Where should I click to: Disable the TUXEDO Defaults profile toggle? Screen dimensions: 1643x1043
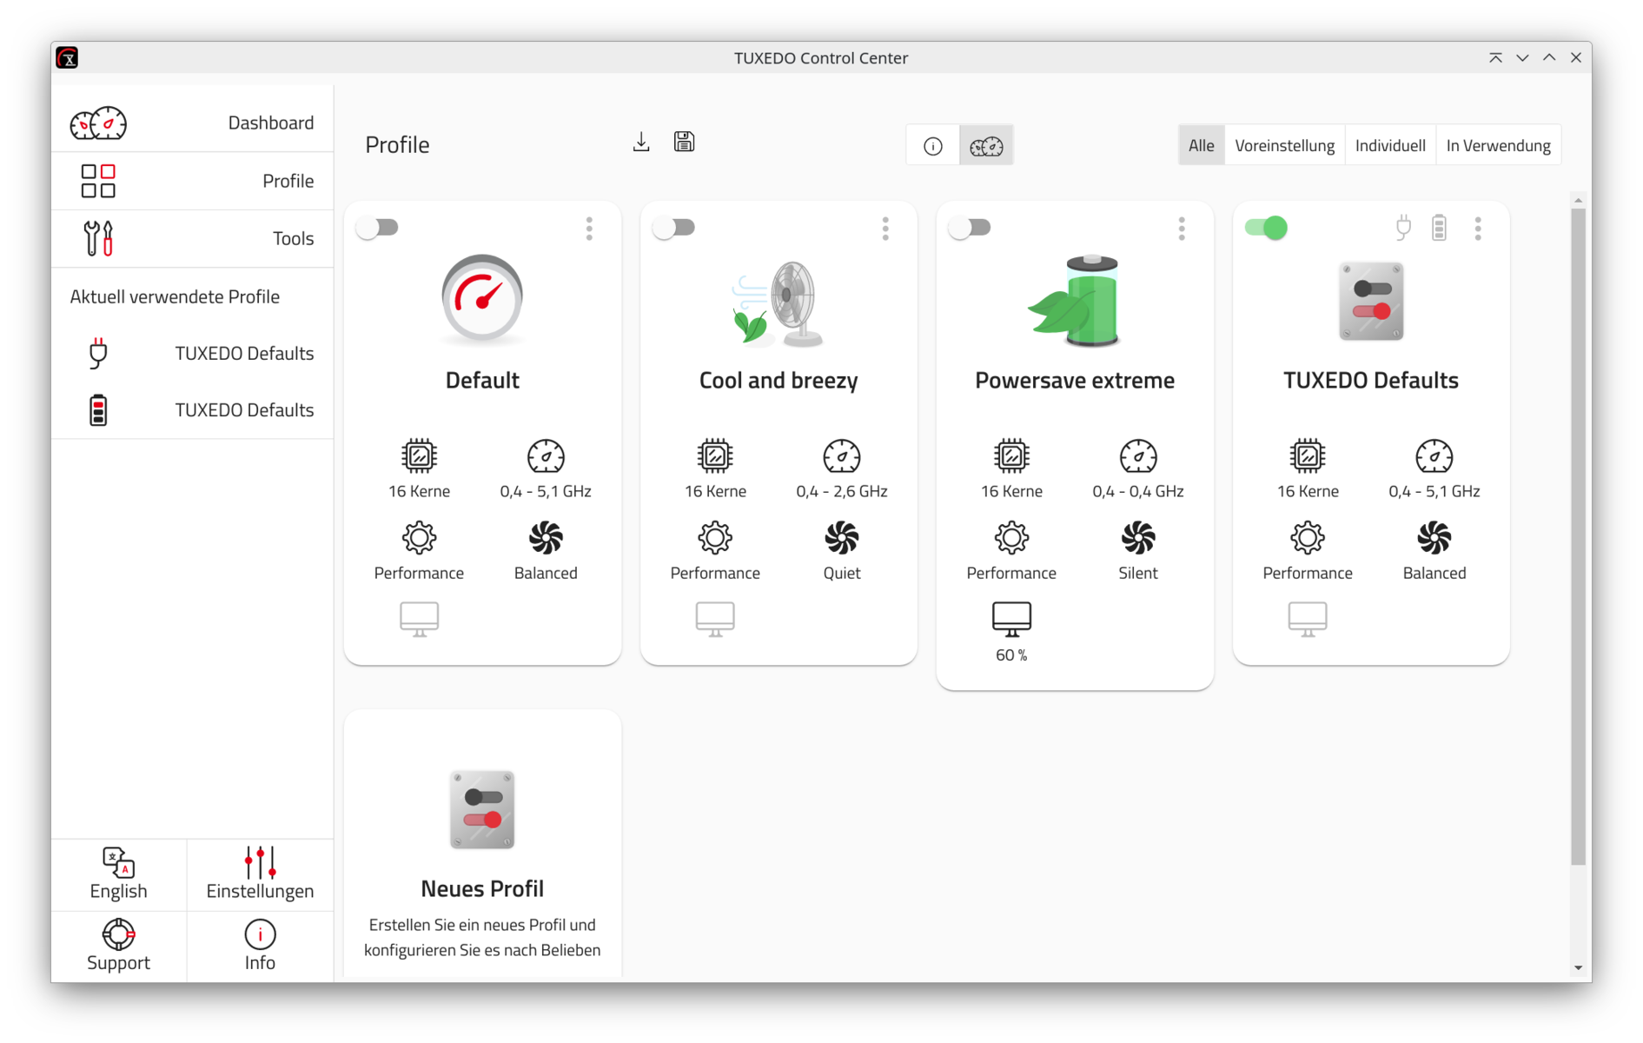1266,228
